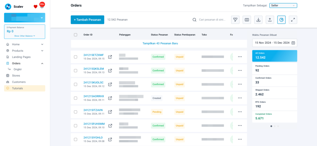Open more options for order 241215KUOLSC
317x146 pixels.
[240, 84]
